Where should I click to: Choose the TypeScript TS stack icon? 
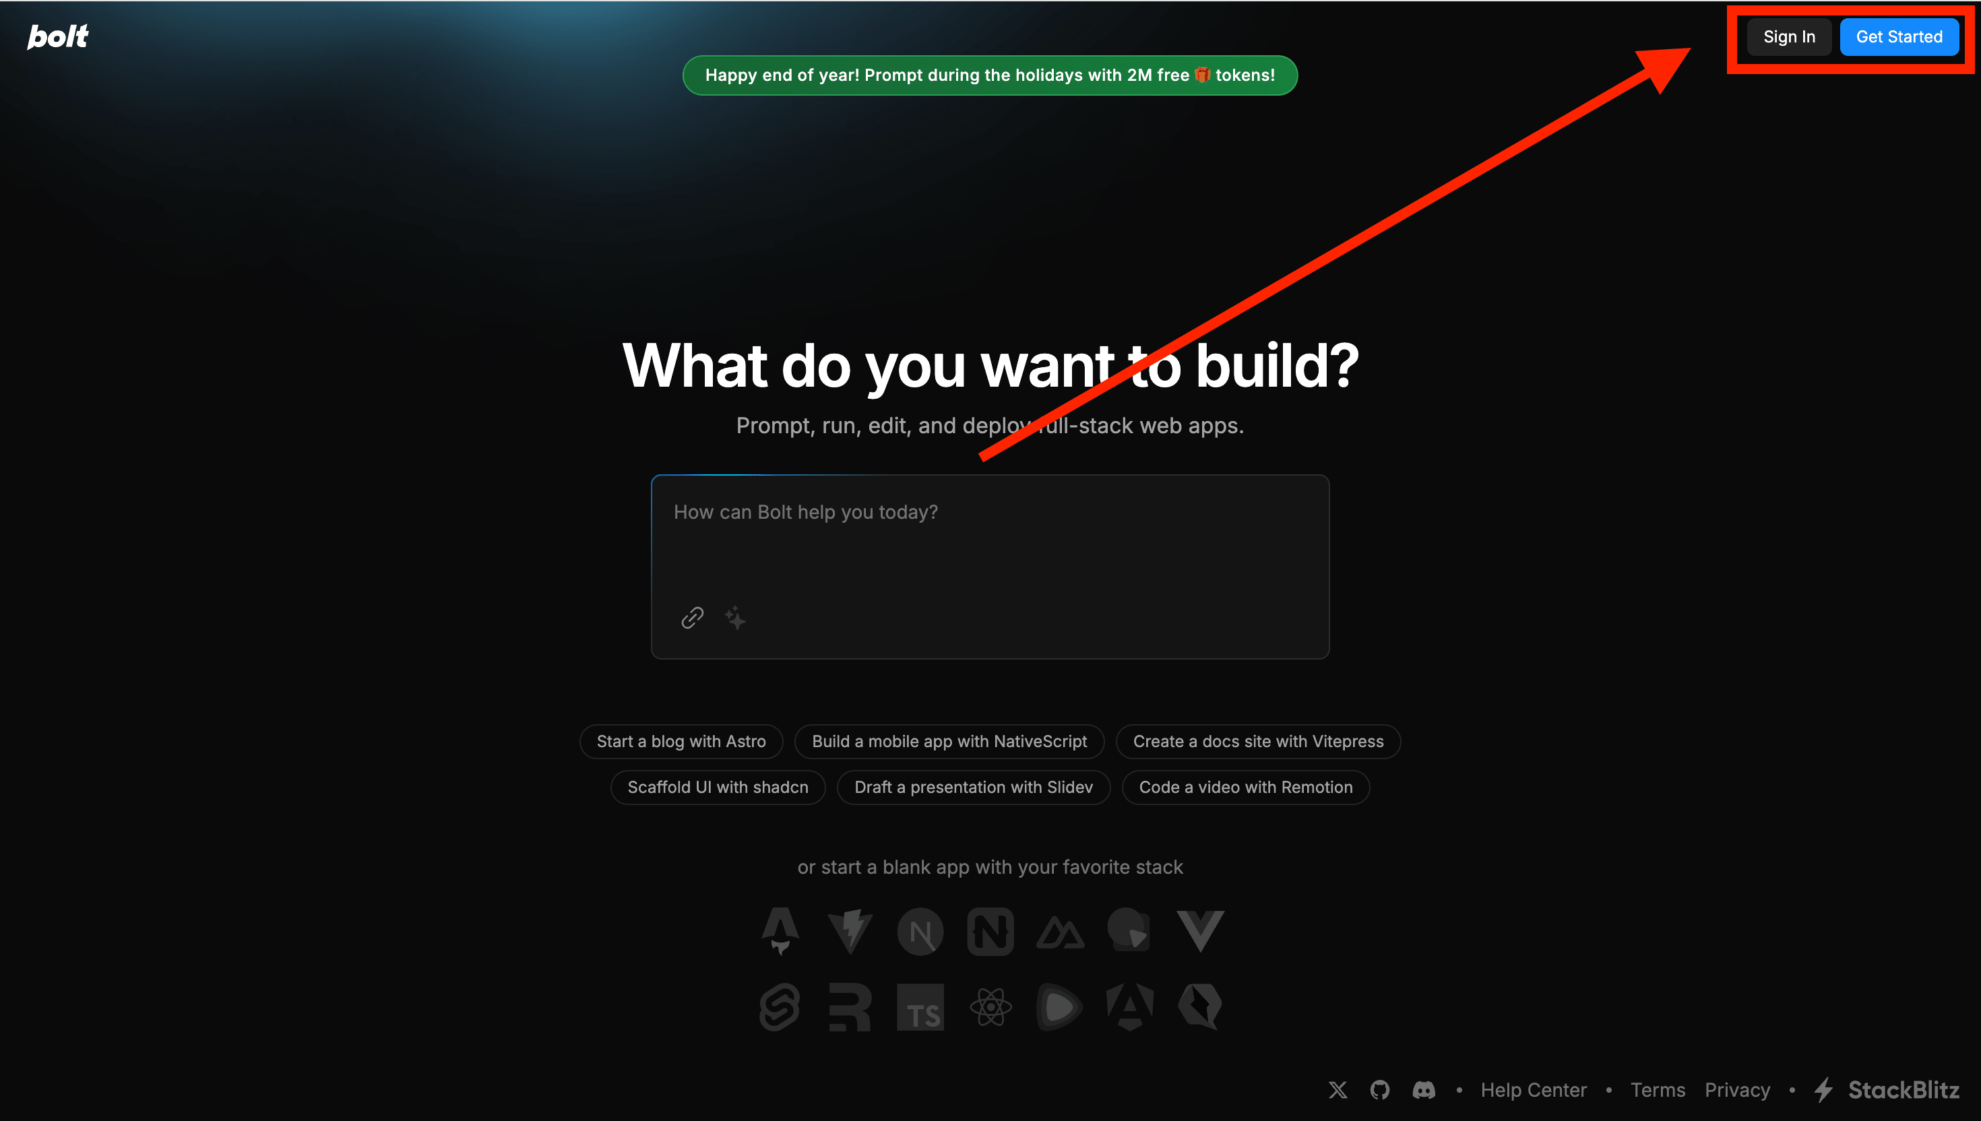[920, 1007]
